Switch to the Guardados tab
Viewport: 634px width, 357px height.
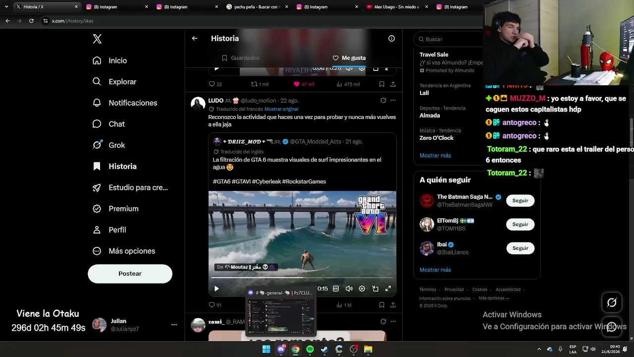click(x=241, y=58)
